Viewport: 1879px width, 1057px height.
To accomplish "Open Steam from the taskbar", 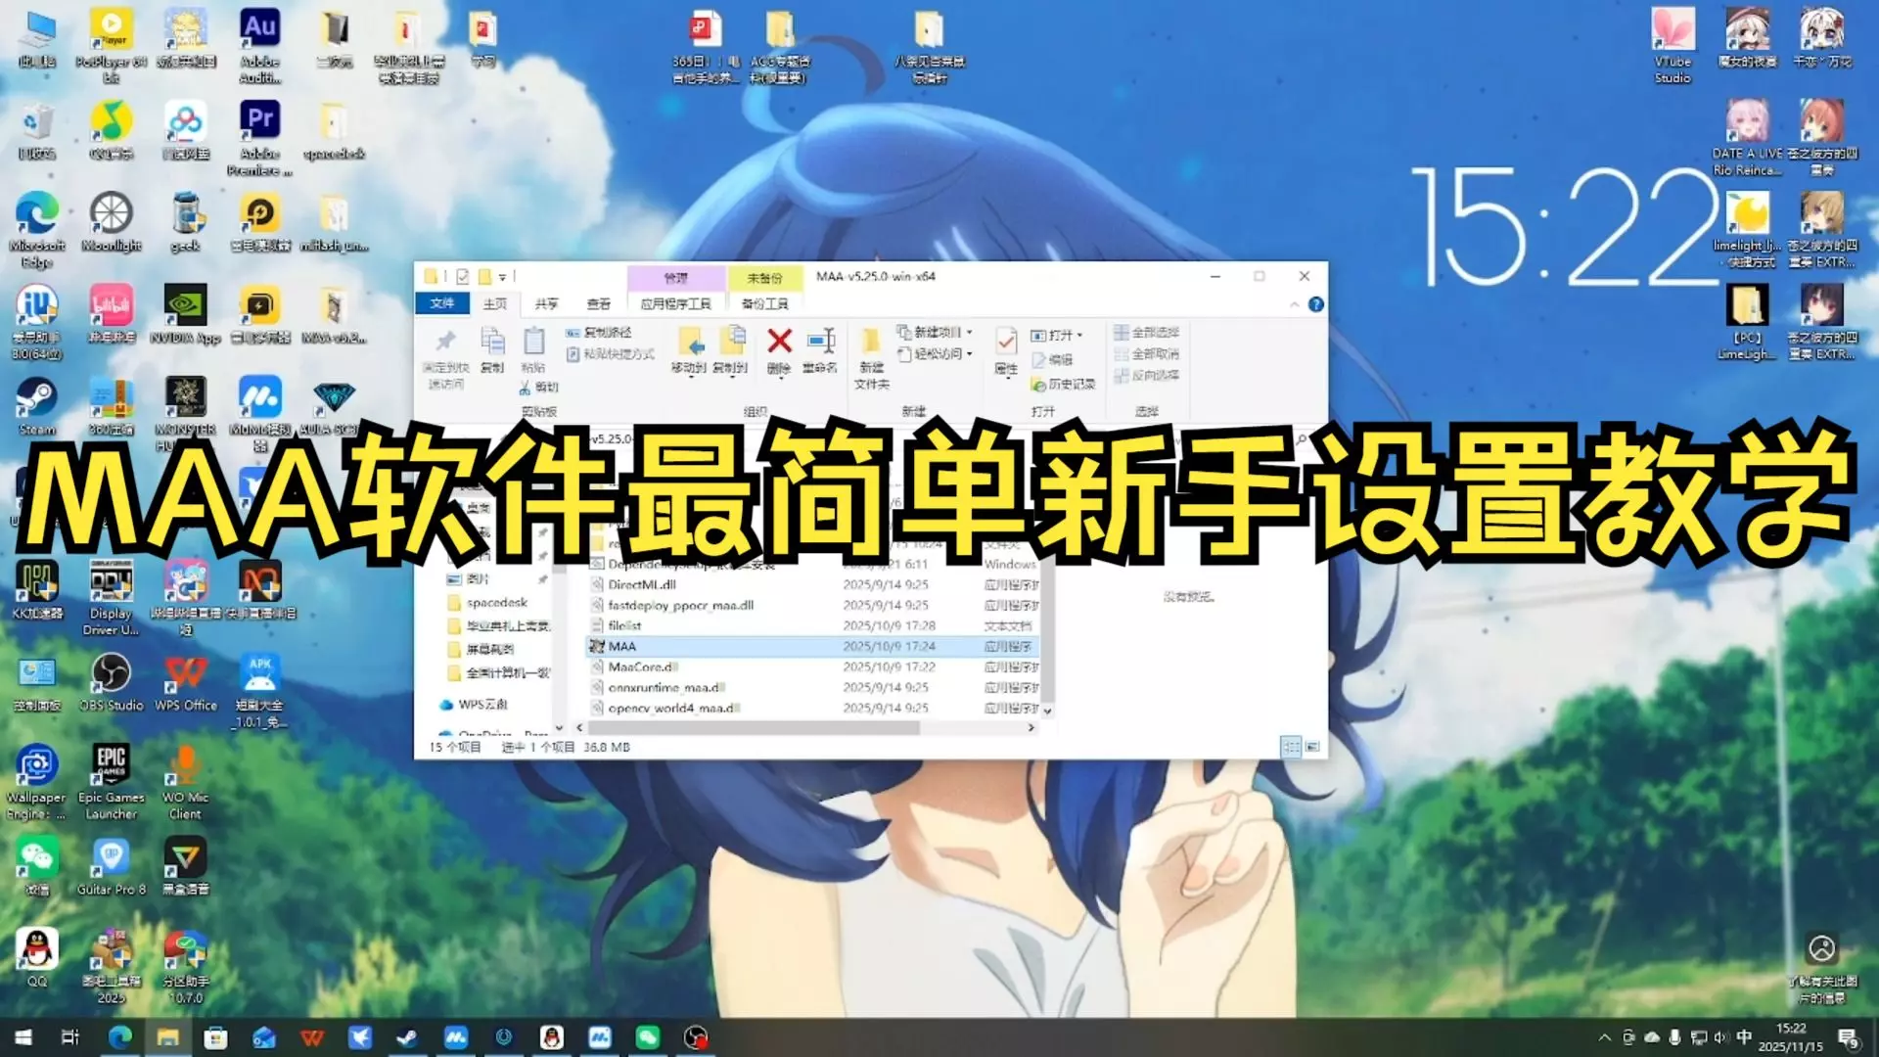I will (407, 1037).
